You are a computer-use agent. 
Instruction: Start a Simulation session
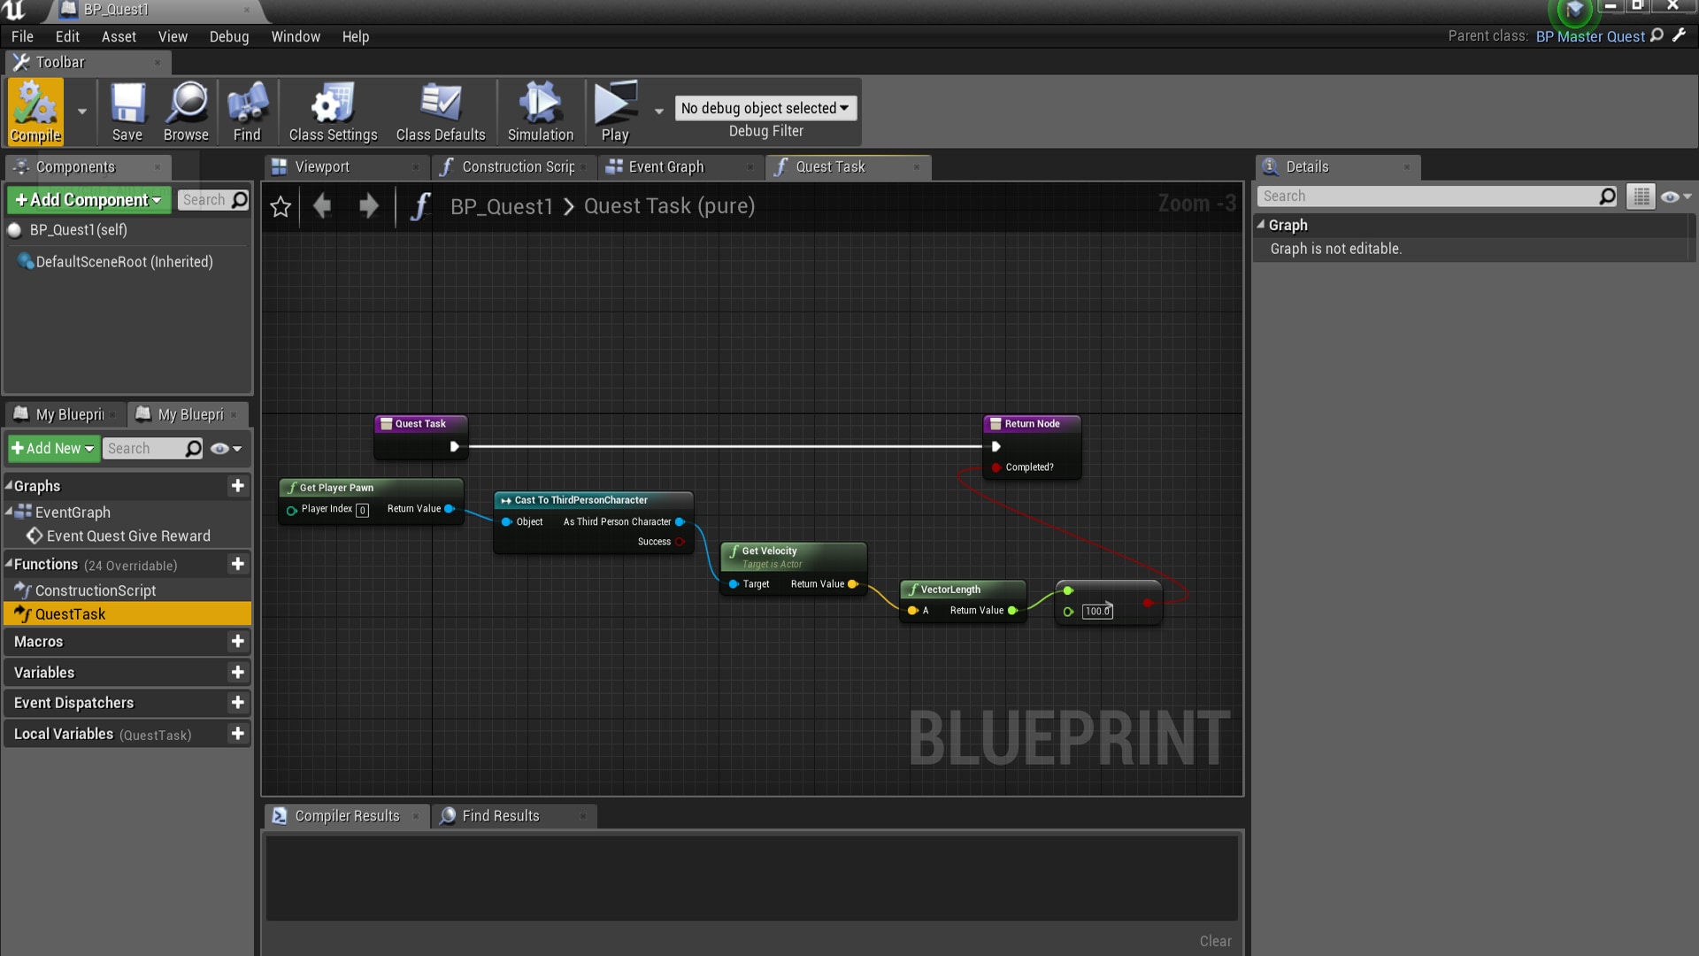(x=540, y=111)
